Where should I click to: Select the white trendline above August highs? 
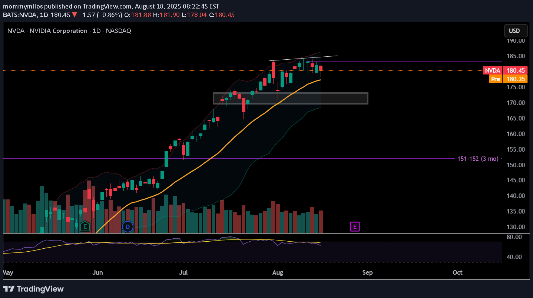pyautogui.click(x=303, y=58)
